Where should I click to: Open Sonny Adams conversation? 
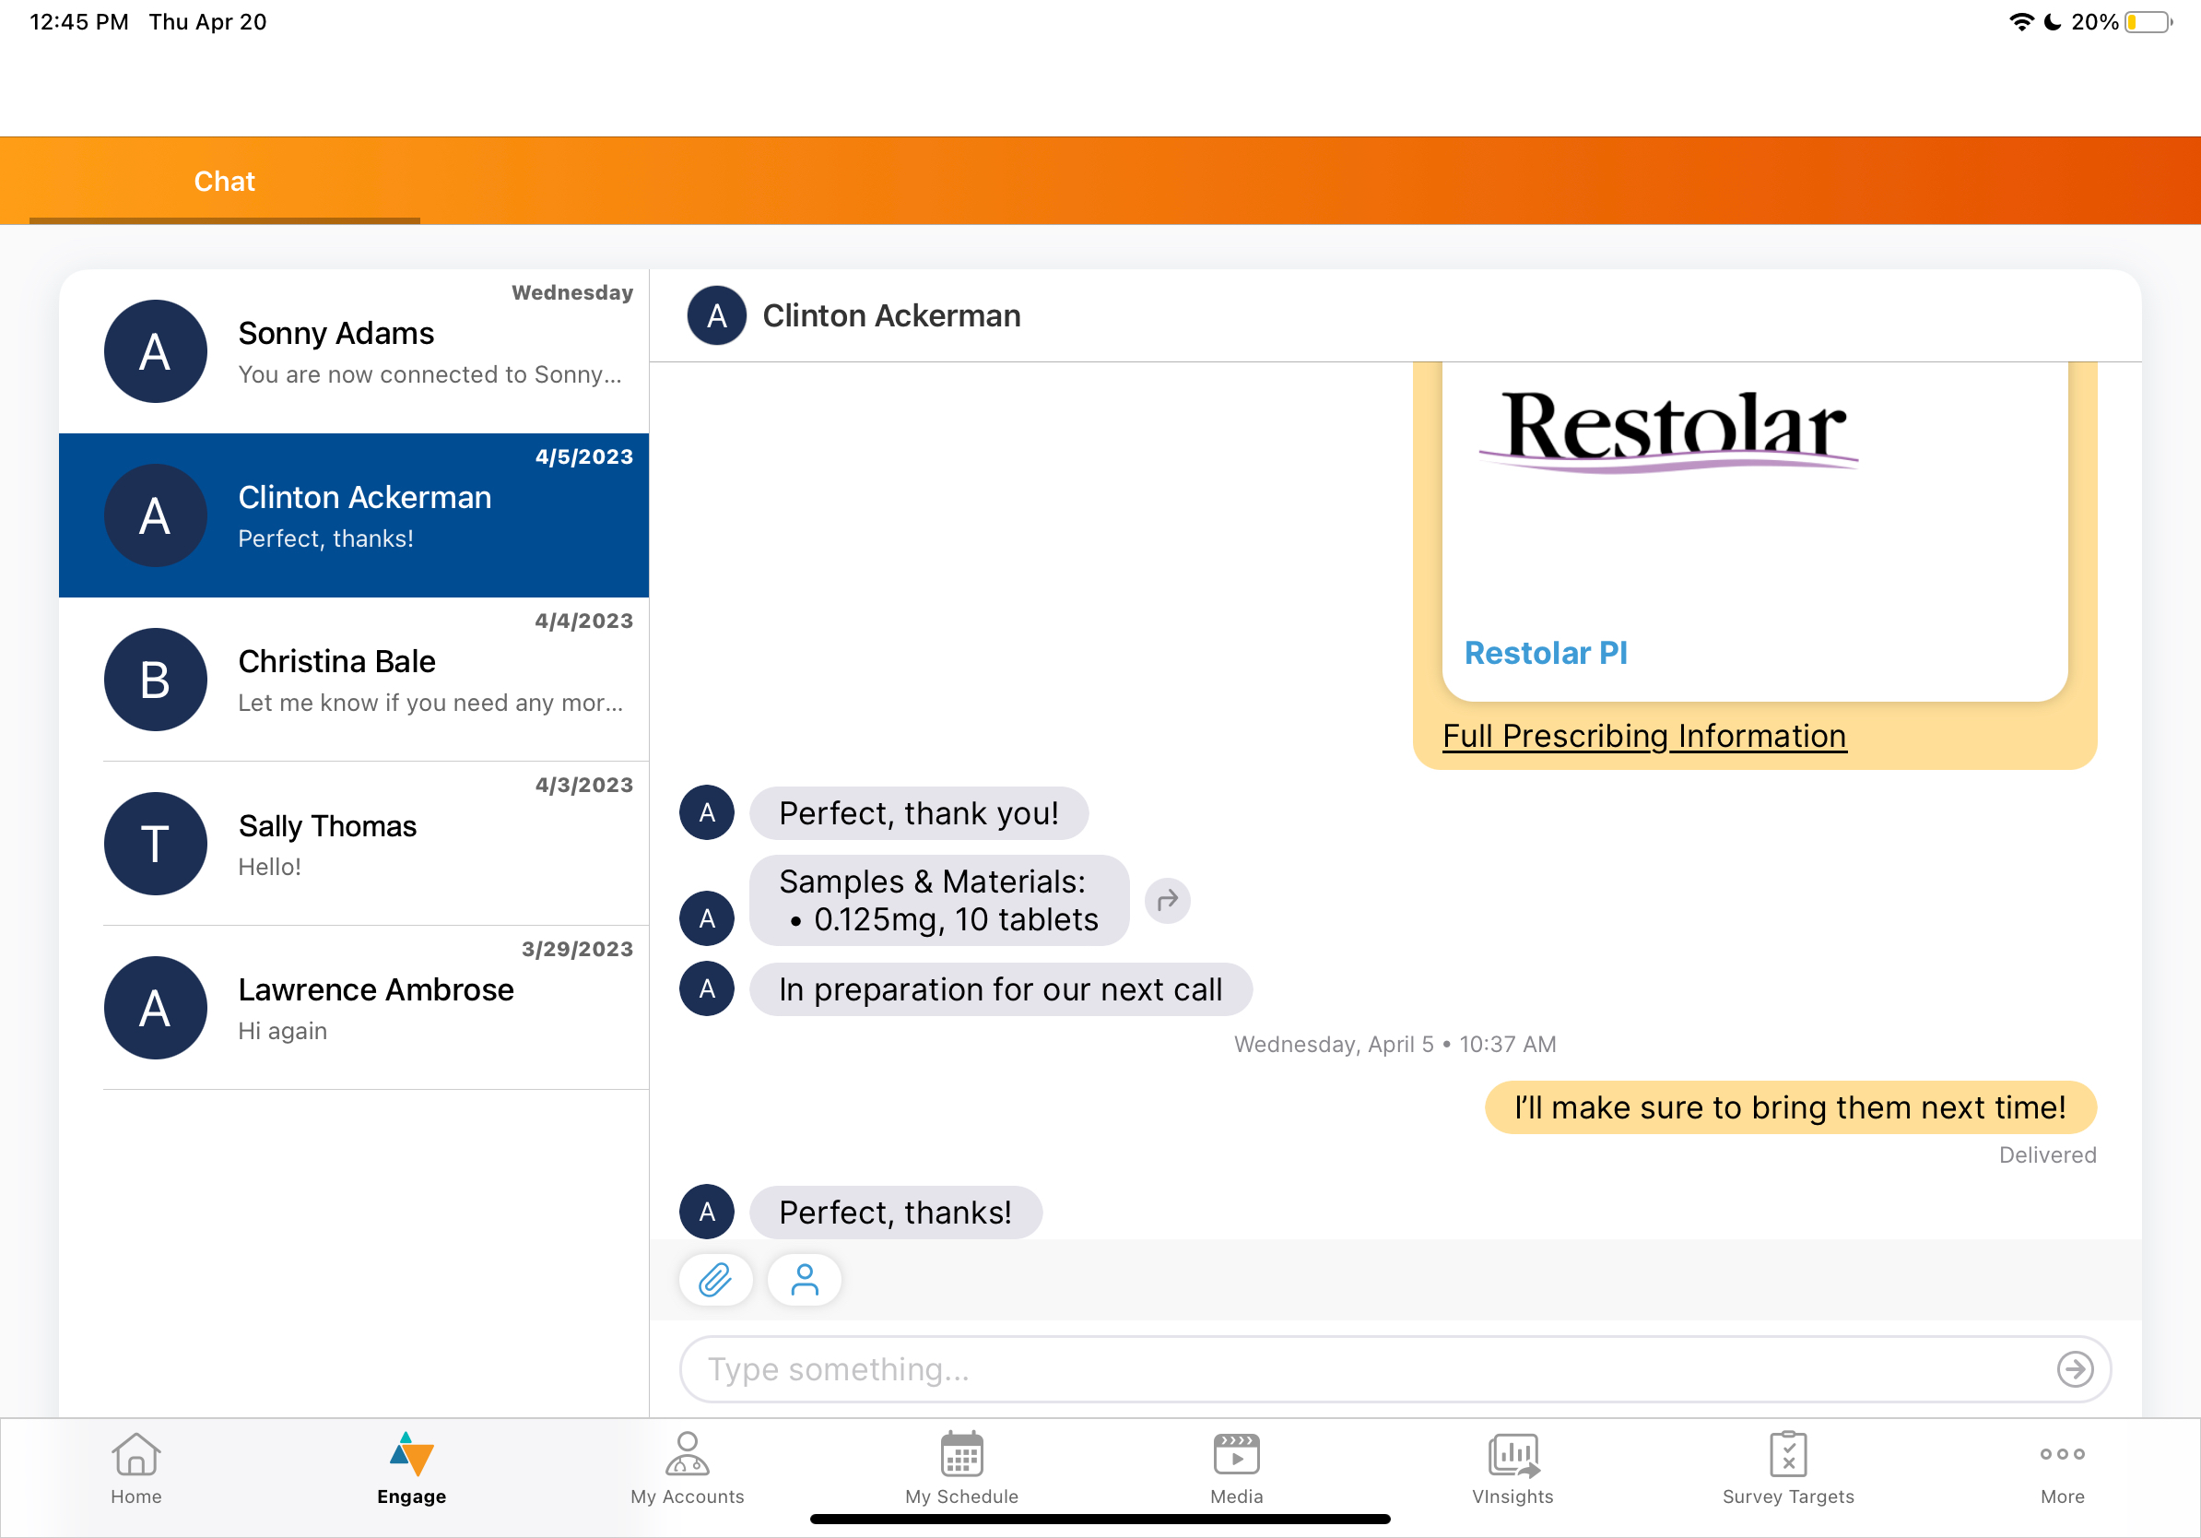[x=354, y=352]
